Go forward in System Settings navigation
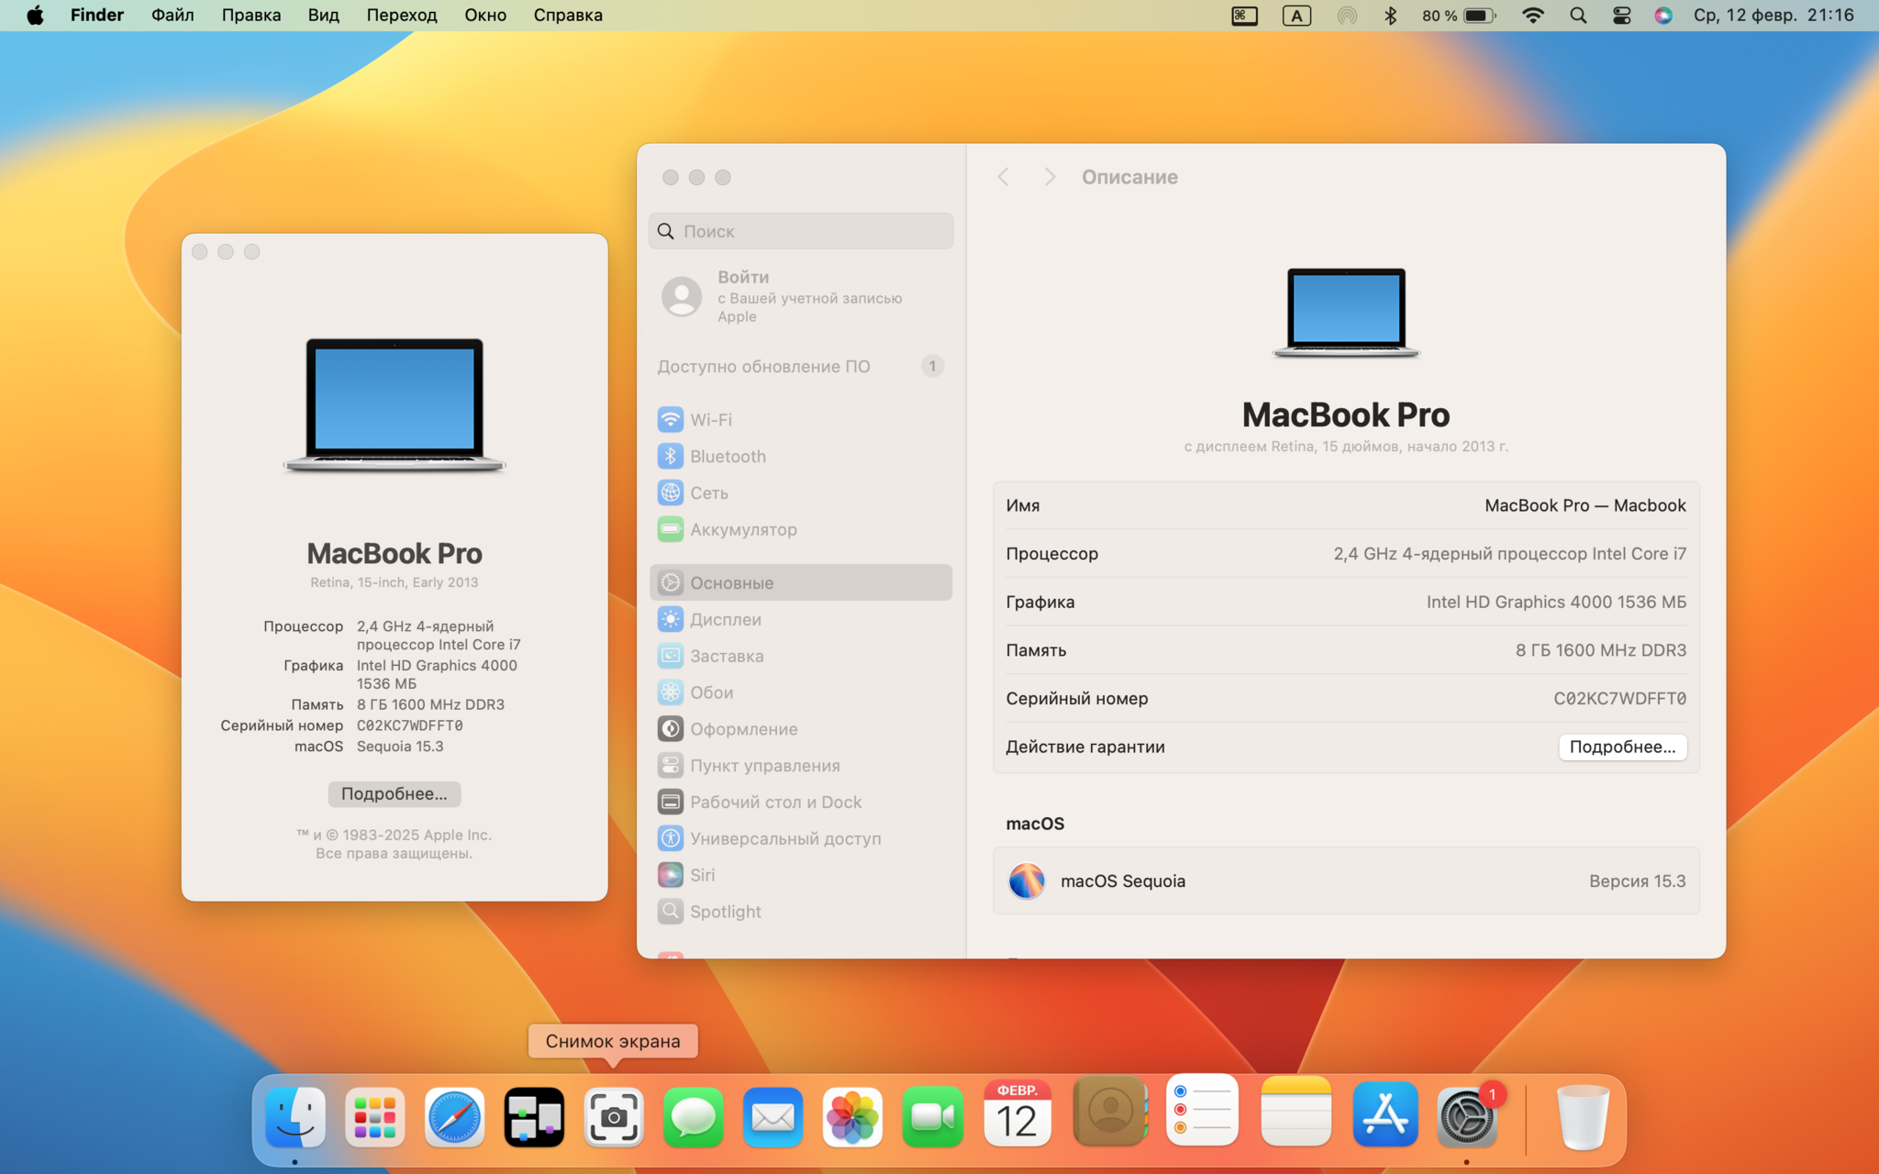Image resolution: width=1879 pixels, height=1174 pixels. click(x=1050, y=177)
